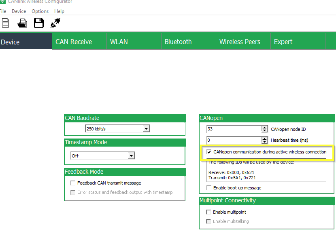The image size is (336, 231).
Task: Decrease the Heartbeat time value
Action: click(265, 142)
